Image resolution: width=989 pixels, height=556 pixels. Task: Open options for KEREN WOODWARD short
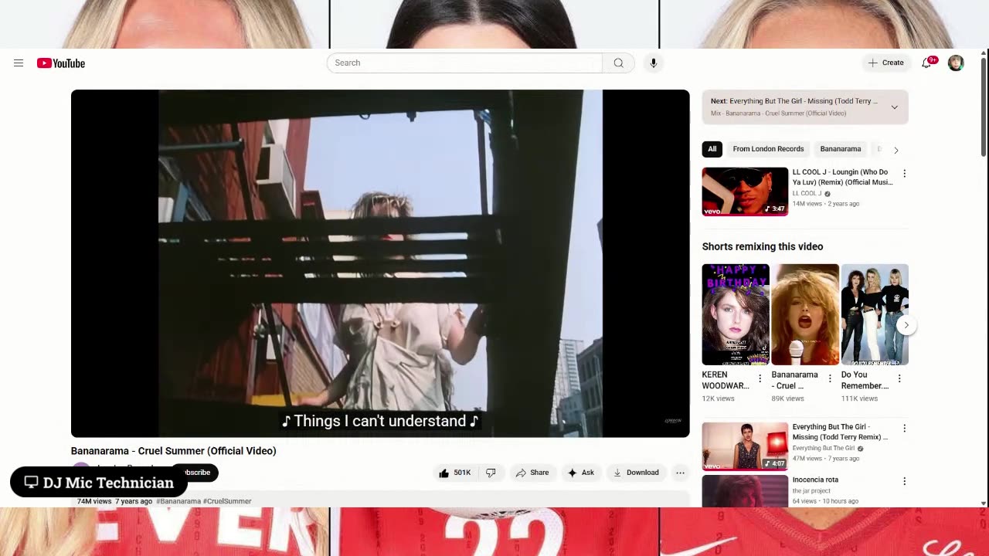(760, 378)
